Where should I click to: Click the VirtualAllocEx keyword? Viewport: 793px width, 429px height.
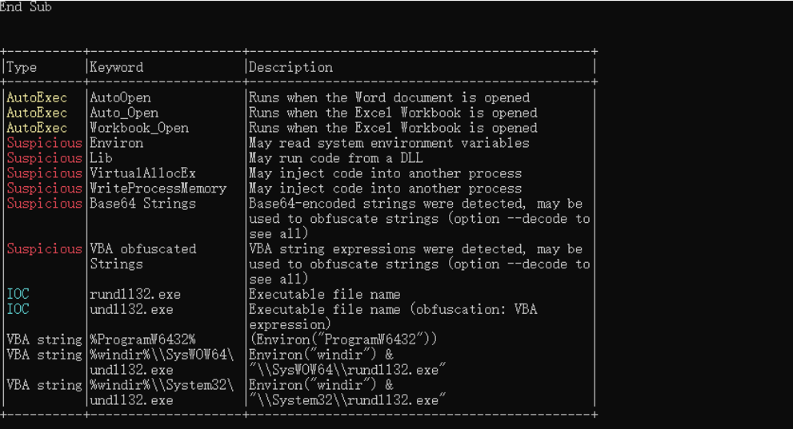click(x=143, y=173)
